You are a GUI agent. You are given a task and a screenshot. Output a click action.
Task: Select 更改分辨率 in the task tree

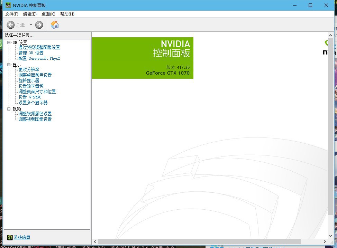(29, 69)
